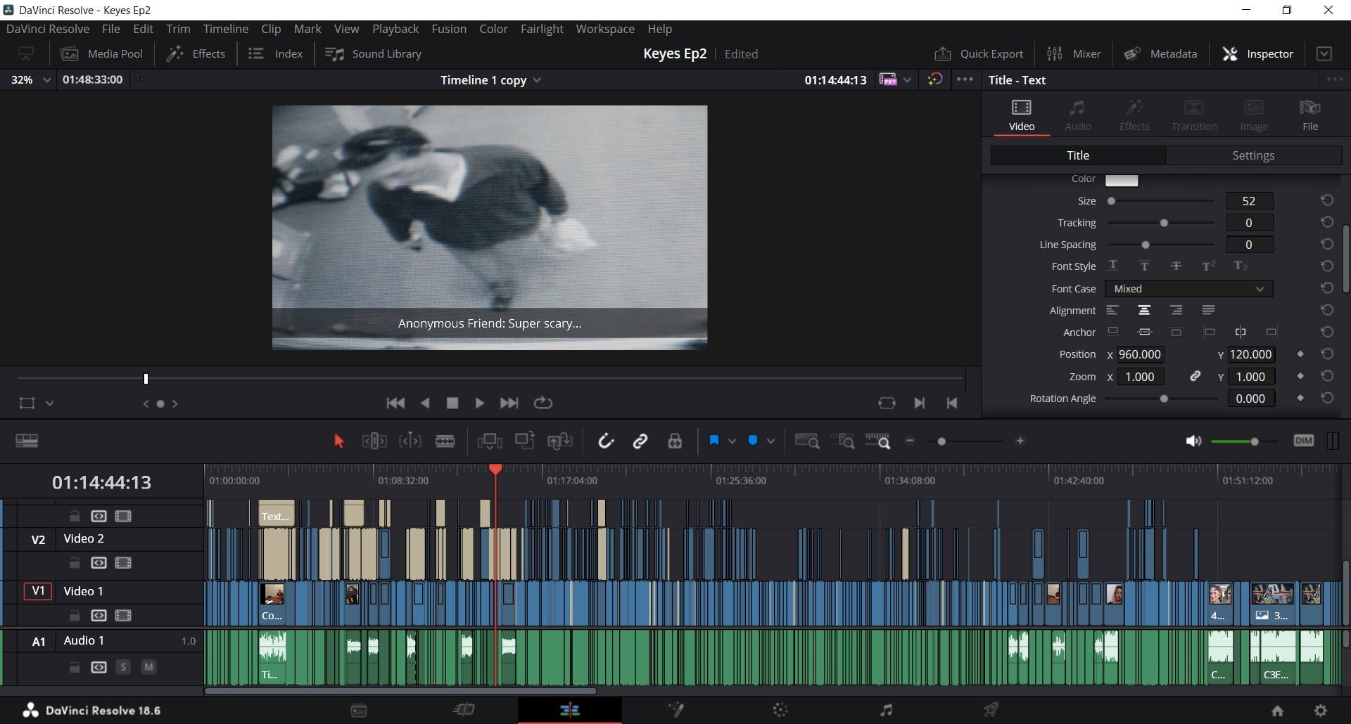This screenshot has width=1351, height=724.
Task: Open transform overlay mode dropdown arrow
Action: click(49, 403)
